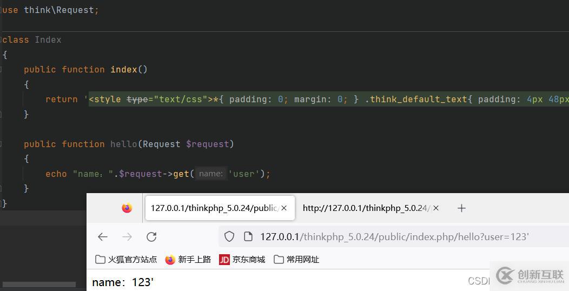The image size is (569, 291).
Task: Close the first 127.0.0.1/thinkphp_5.0.24/public tab
Action: tap(284, 208)
